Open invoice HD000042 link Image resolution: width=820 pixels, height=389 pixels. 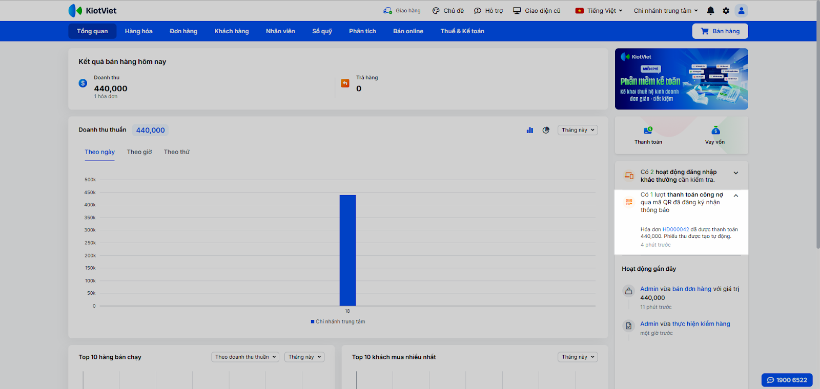click(676, 230)
